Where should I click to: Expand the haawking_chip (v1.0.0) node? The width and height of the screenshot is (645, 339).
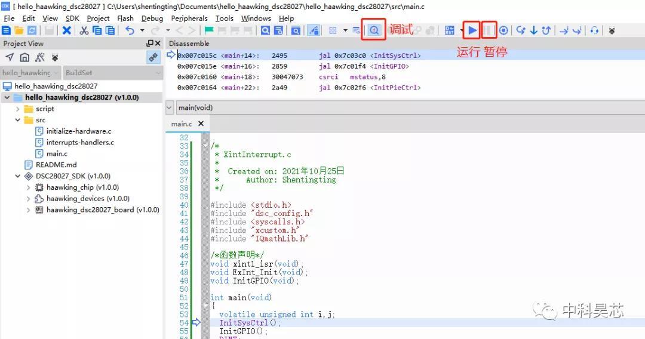[29, 187]
